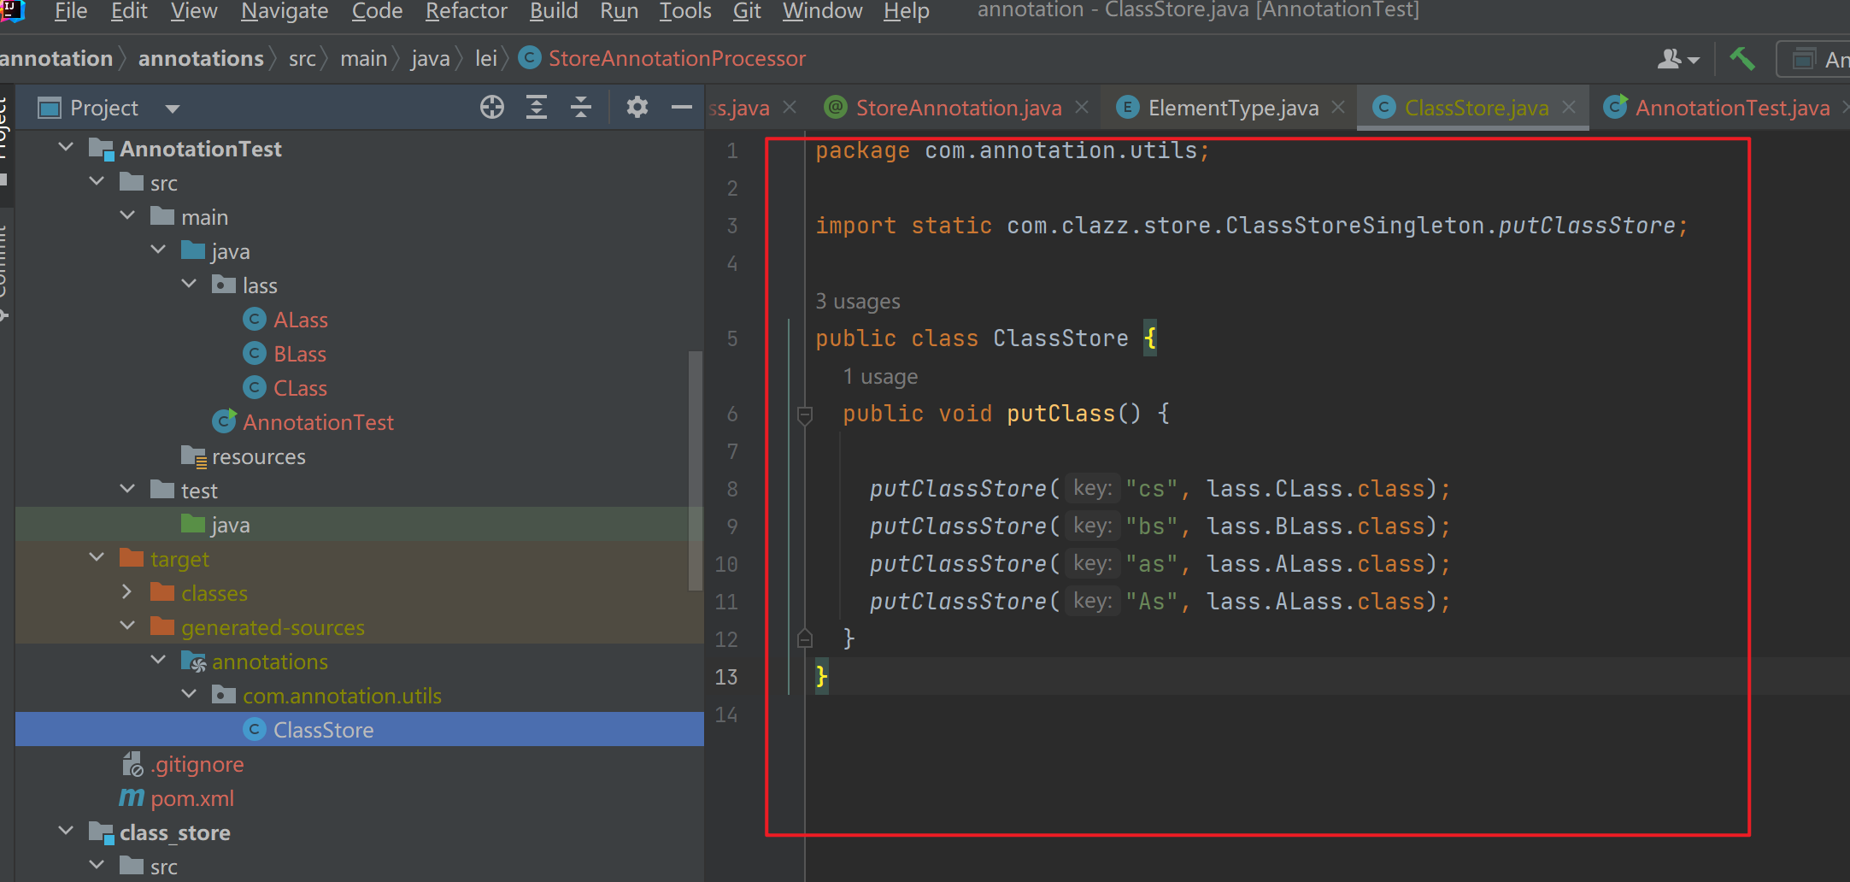Open the Git menu
The height and width of the screenshot is (882, 1850).
pos(747,11)
